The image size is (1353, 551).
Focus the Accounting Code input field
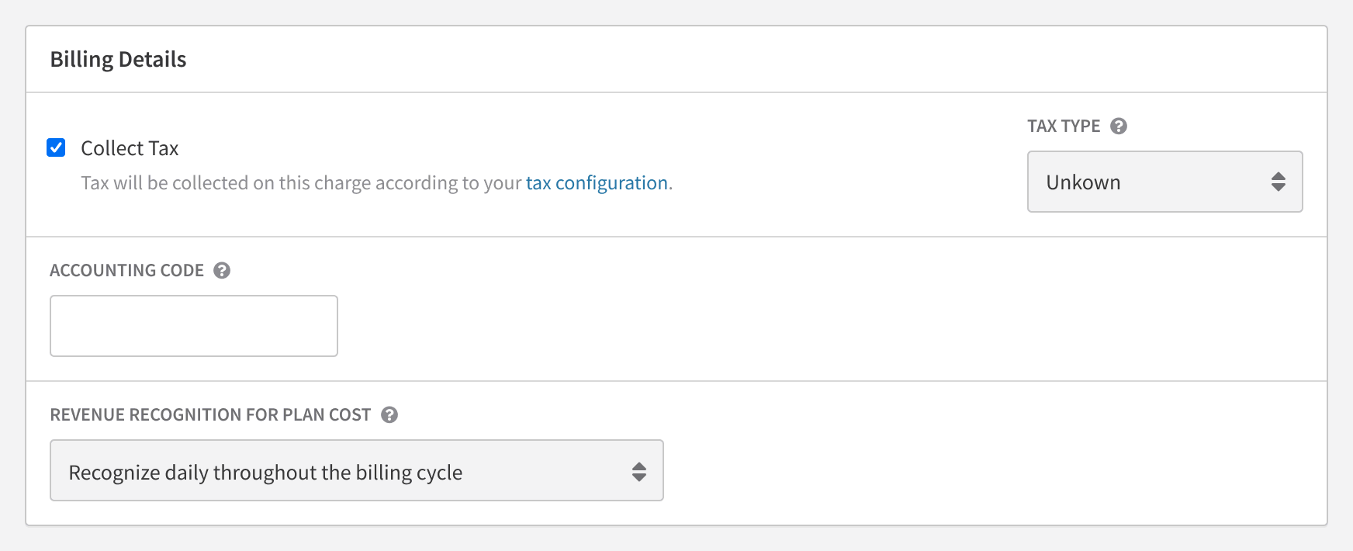point(194,326)
